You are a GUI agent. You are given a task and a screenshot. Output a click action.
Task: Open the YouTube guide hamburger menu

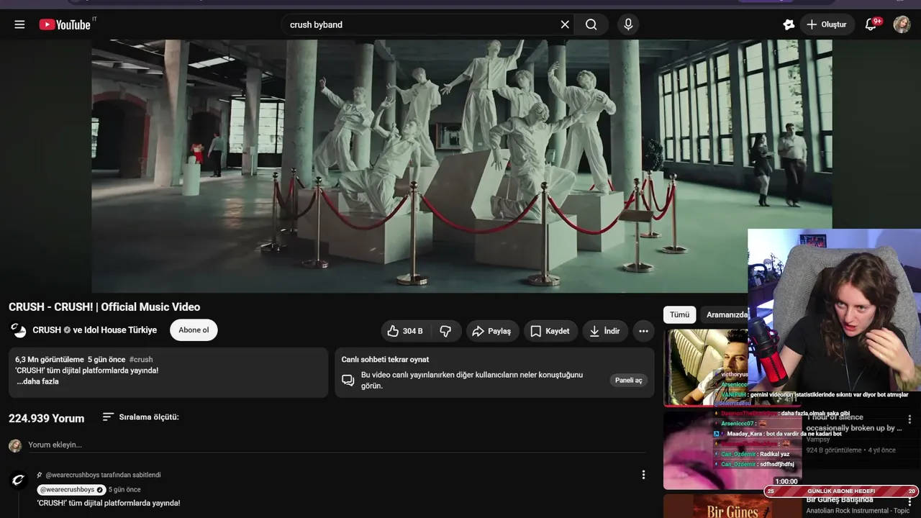(19, 24)
